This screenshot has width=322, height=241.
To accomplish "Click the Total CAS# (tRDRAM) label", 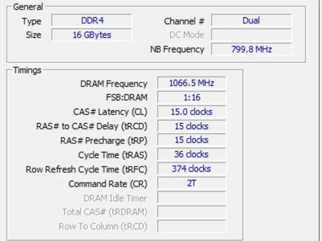I will (105, 212).
